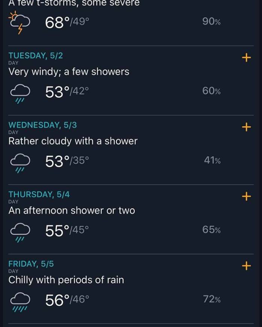Tap the 68°/49° temperature reading
262x327 pixels.
67,22
